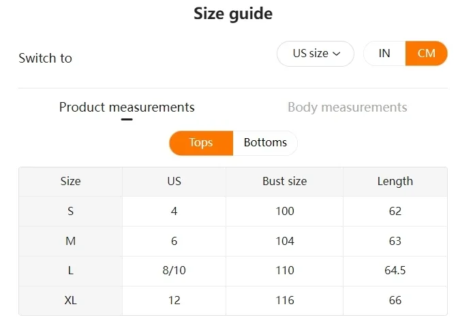Click the 8/10 US size cell
The width and height of the screenshot is (473, 328).
pyautogui.click(x=174, y=271)
